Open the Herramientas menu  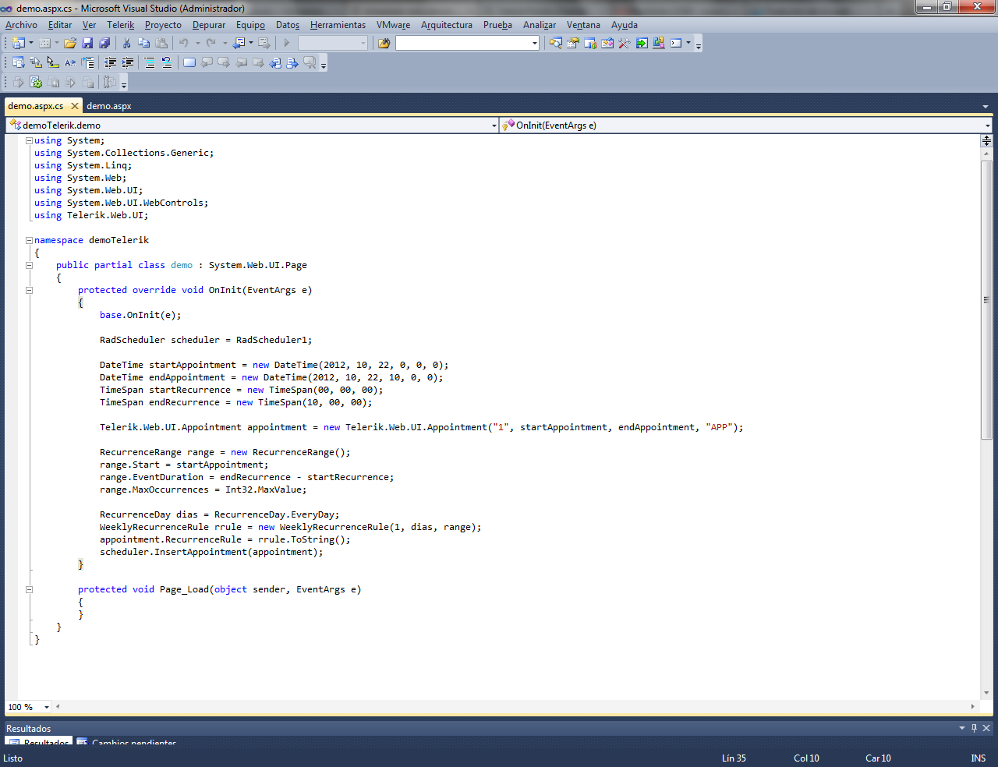pyautogui.click(x=338, y=25)
